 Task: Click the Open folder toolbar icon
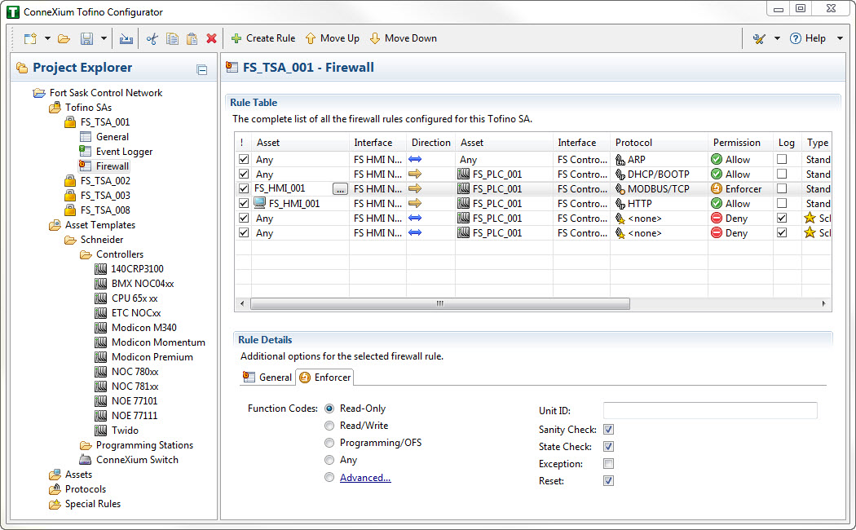pos(64,38)
